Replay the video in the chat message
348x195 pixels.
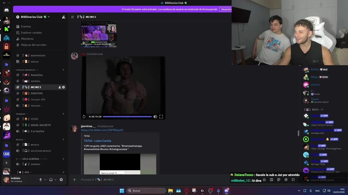tap(84, 117)
